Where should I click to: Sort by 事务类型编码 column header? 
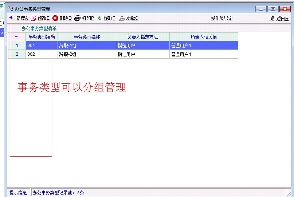[42, 37]
